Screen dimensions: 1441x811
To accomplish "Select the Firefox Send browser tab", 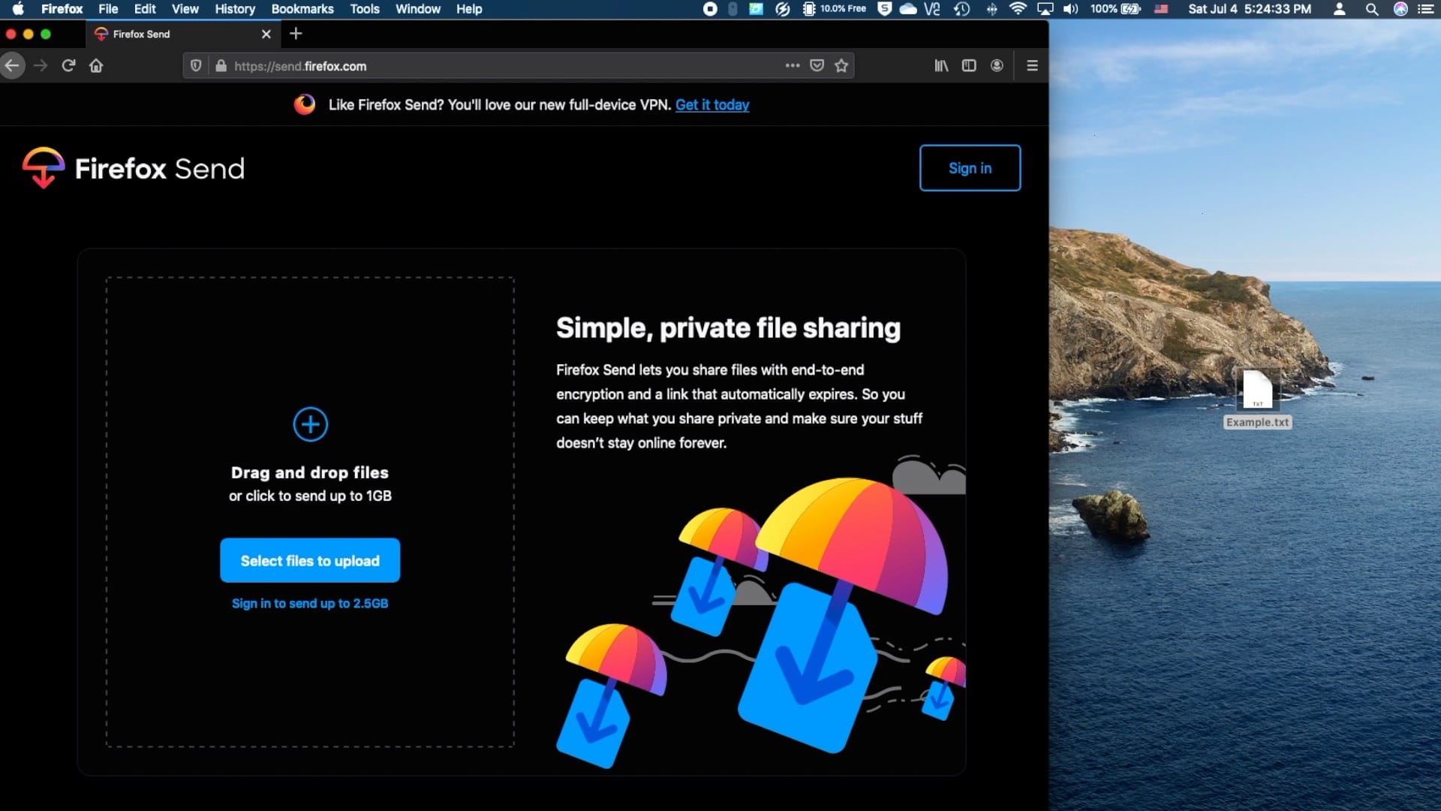I will 182,34.
